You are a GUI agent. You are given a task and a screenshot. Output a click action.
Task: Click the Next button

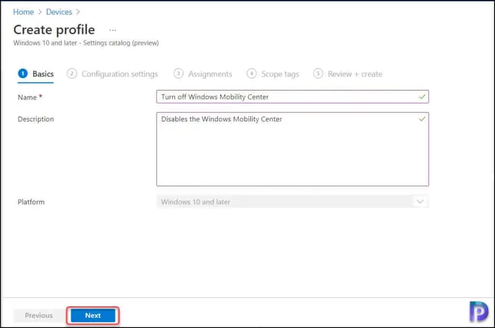pyautogui.click(x=93, y=315)
